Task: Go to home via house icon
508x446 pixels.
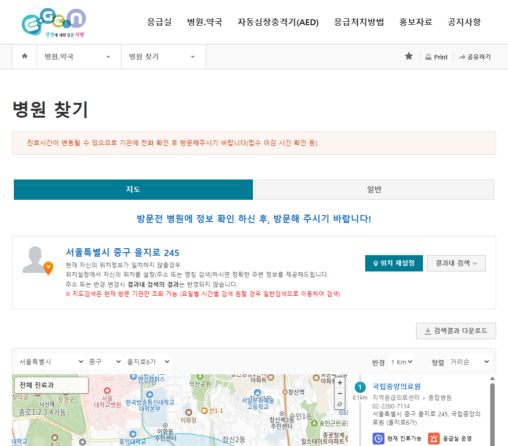Action: coord(25,56)
